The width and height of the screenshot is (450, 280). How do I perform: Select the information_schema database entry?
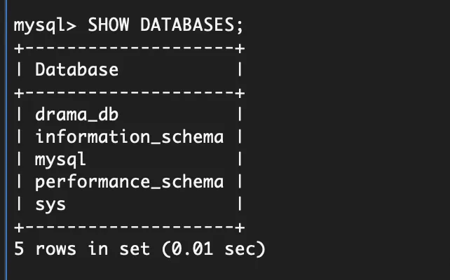pyautogui.click(x=130, y=137)
